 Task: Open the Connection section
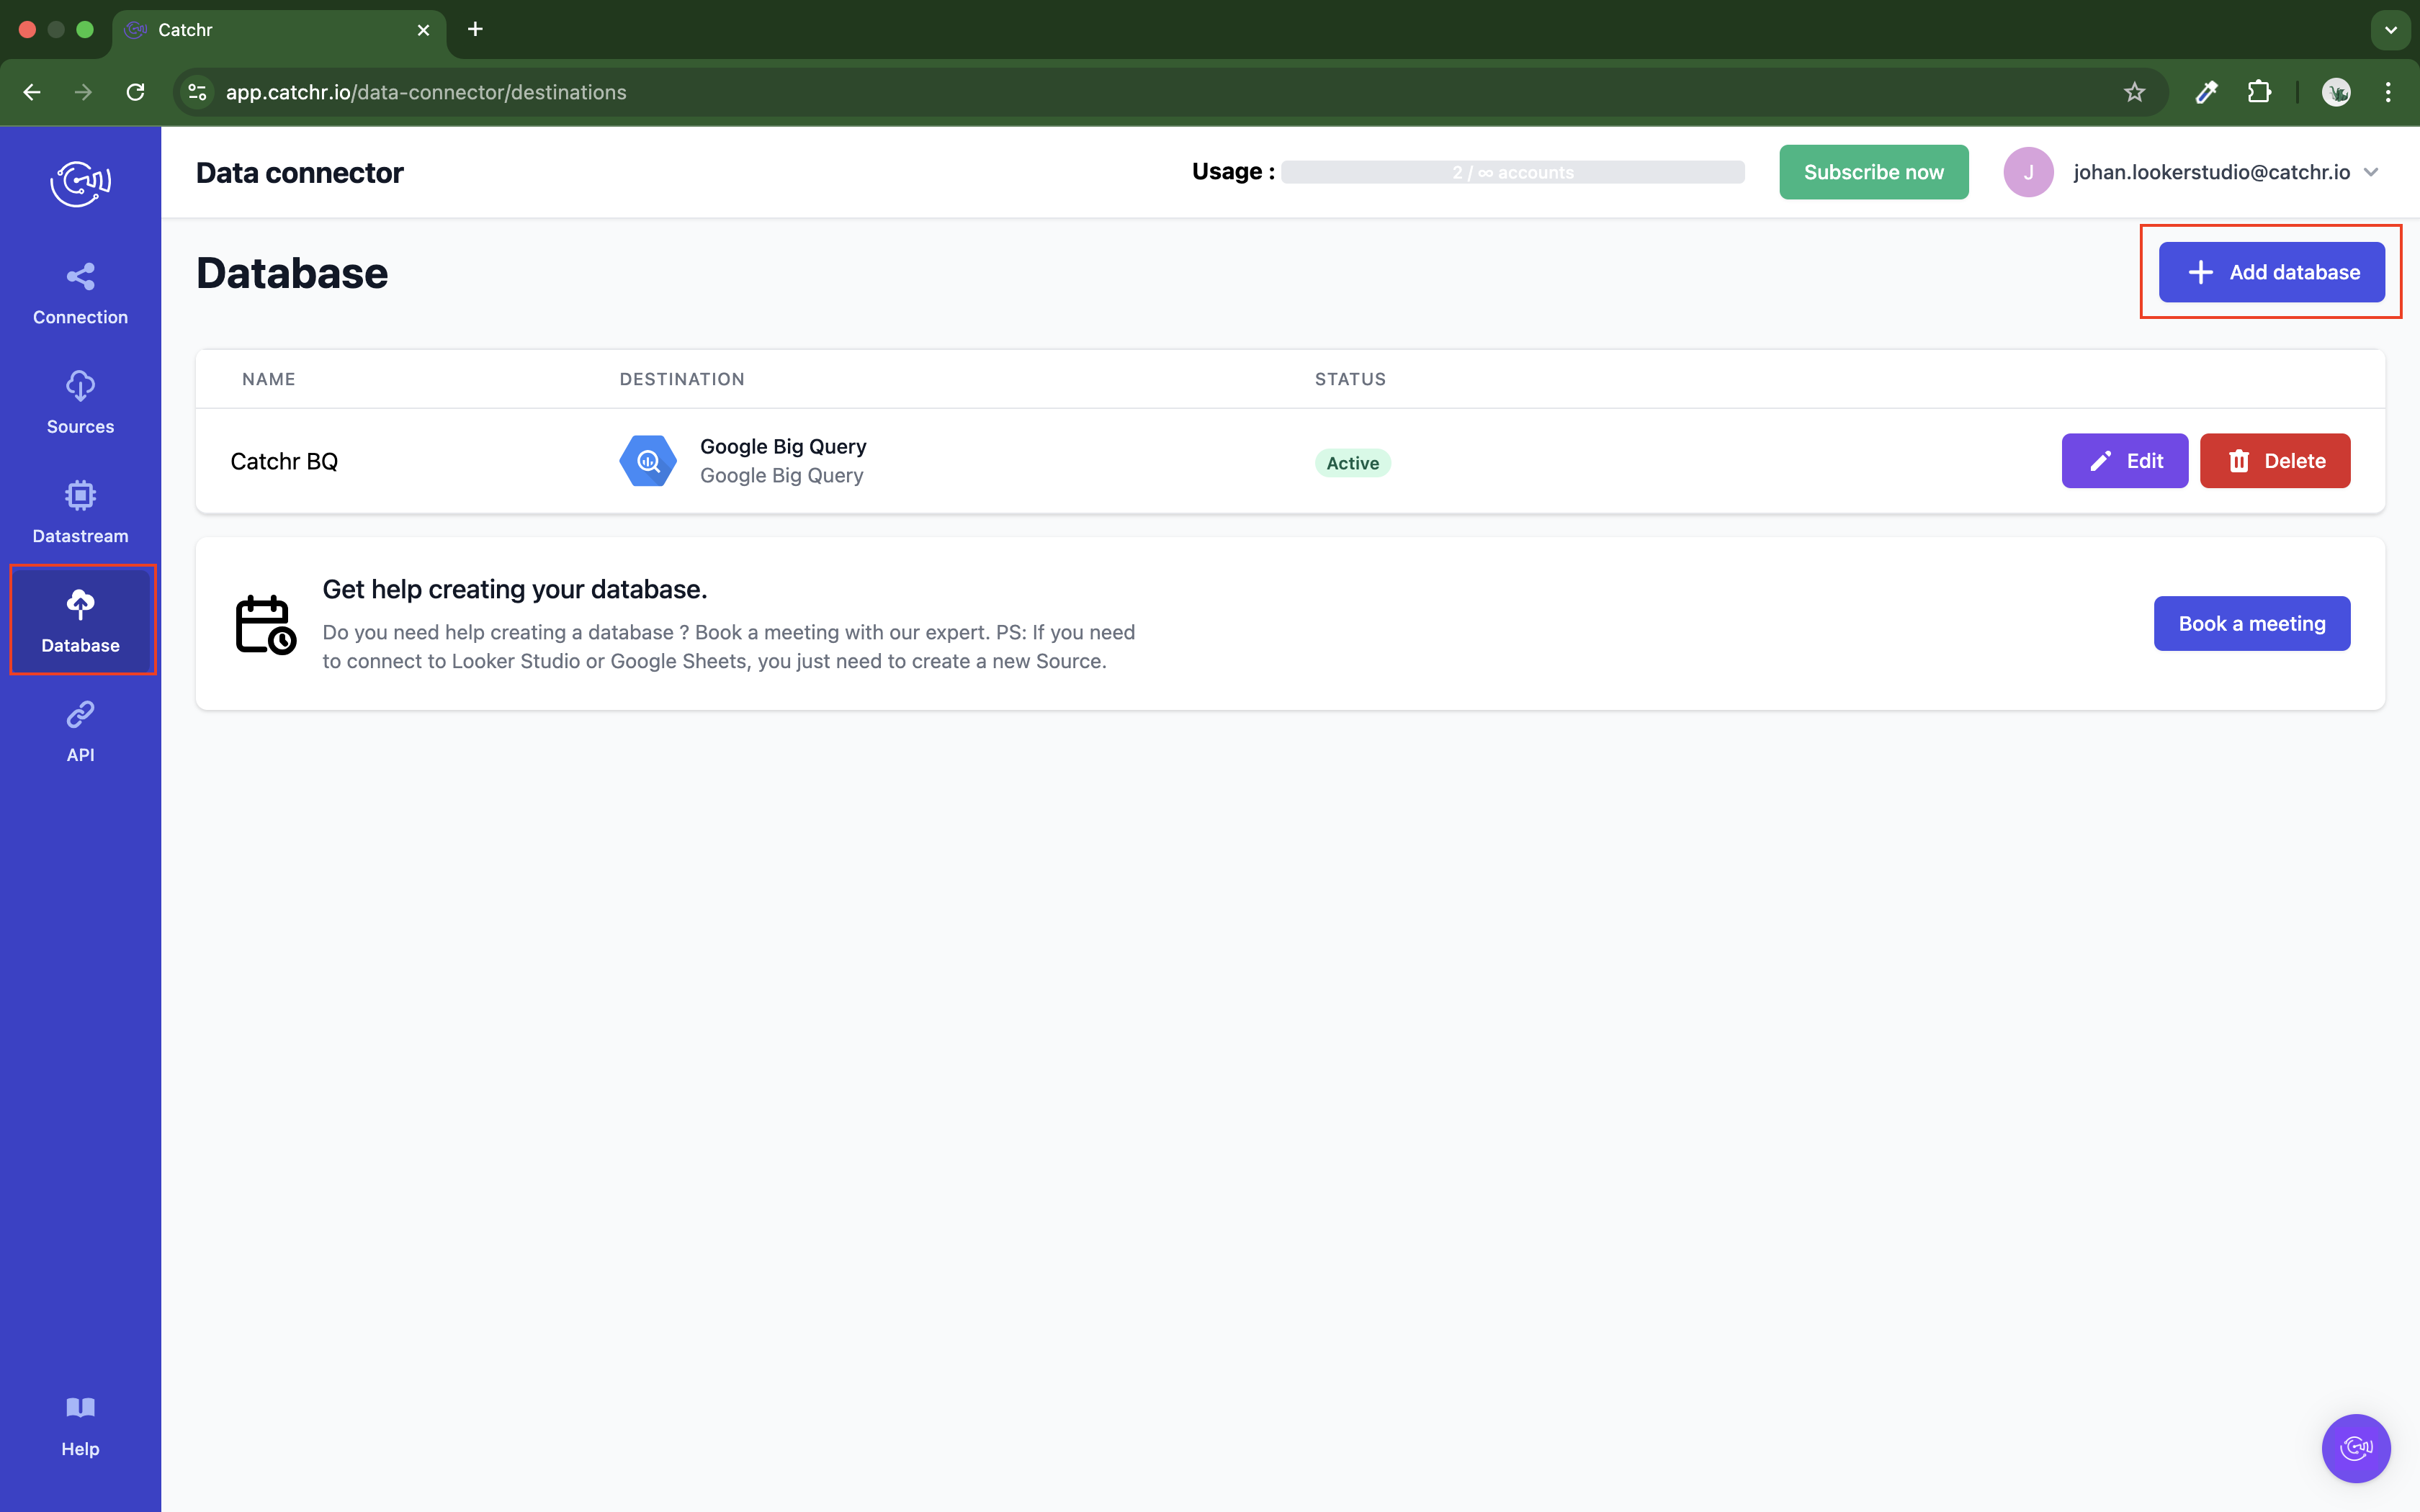(80, 294)
